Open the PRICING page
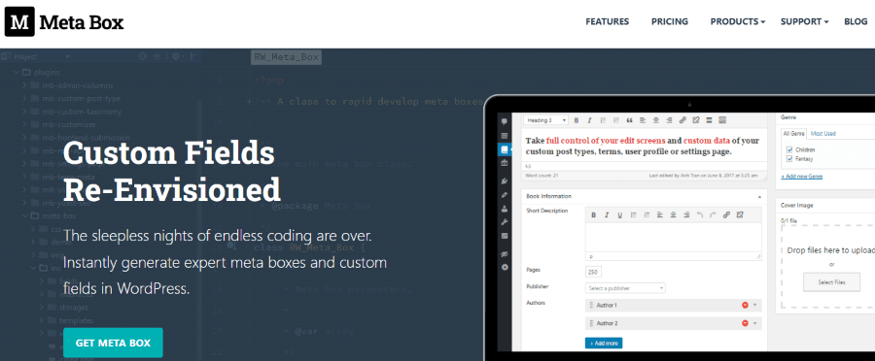This screenshot has width=875, height=361. [x=670, y=21]
